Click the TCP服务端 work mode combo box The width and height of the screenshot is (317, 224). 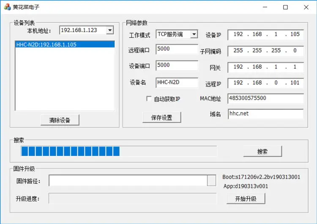(x=177, y=34)
